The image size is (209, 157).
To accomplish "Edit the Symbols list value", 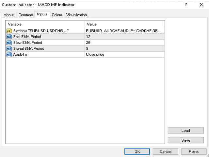I will click(124, 31).
